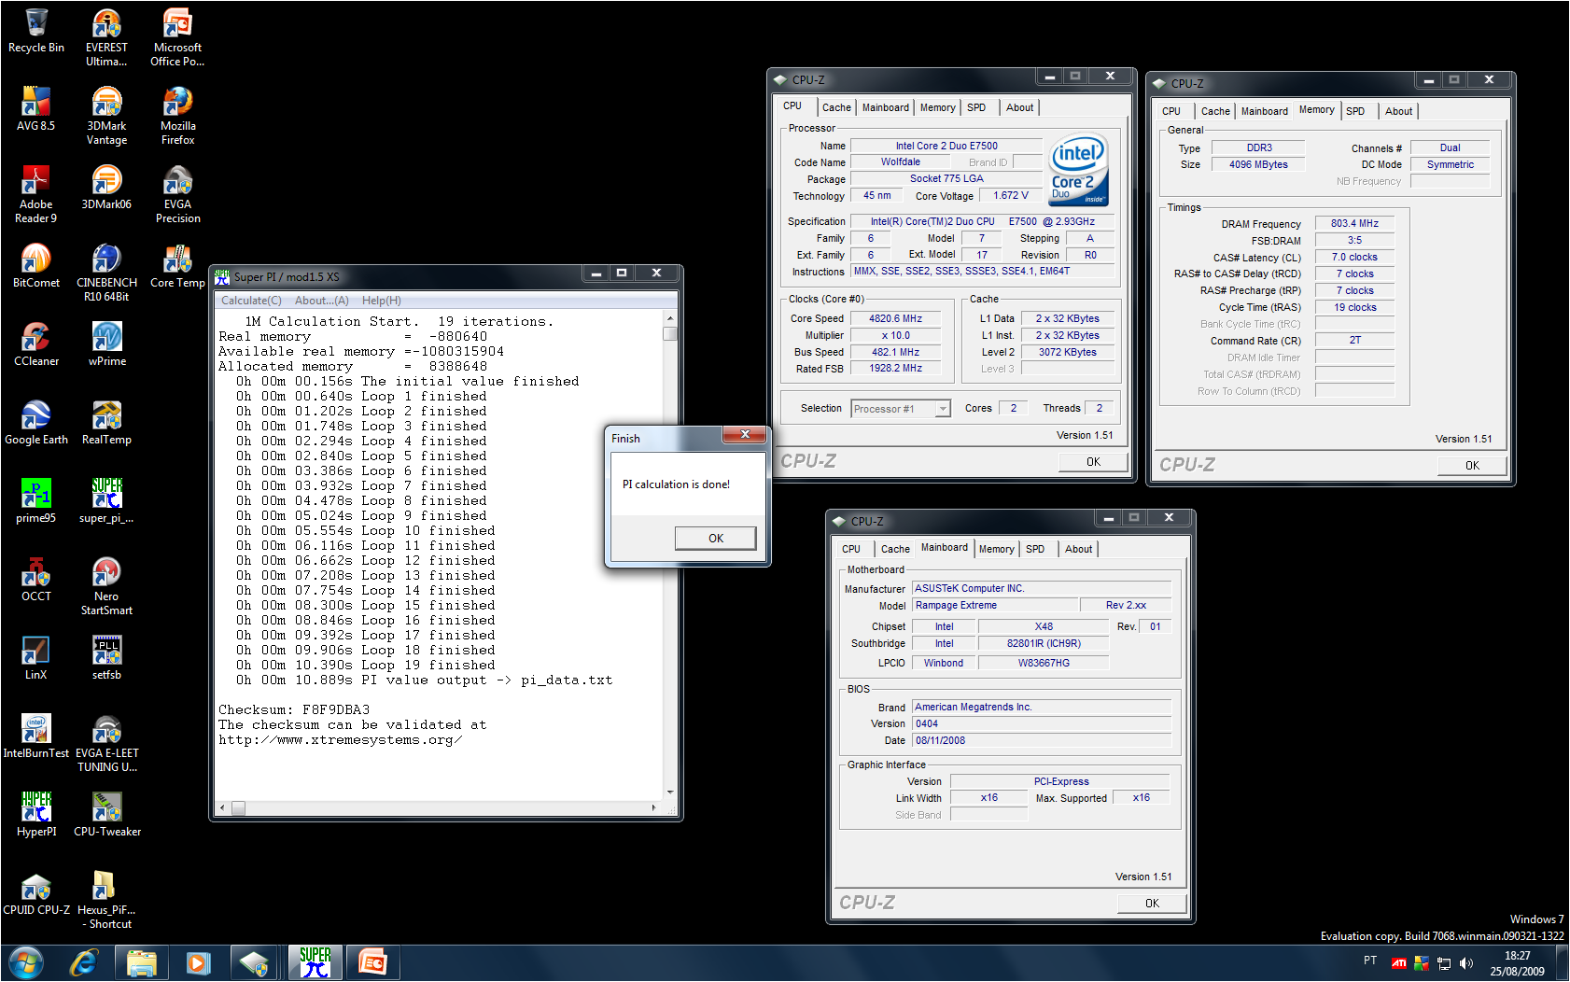Open Adobe Reader 9 shortcut
Viewport: 1570px width, 982px height.
(36, 194)
